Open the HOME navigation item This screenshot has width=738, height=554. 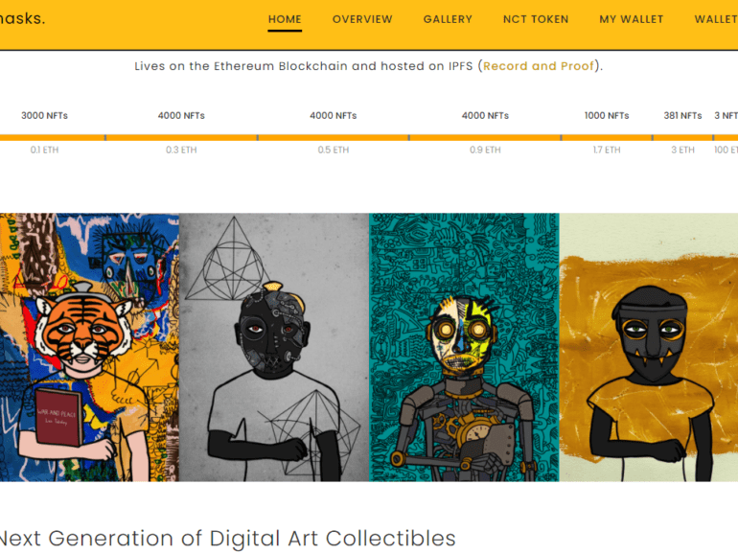[x=285, y=19]
